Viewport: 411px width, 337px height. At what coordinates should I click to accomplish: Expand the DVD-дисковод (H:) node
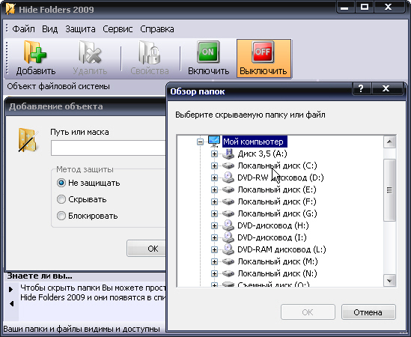click(x=214, y=225)
